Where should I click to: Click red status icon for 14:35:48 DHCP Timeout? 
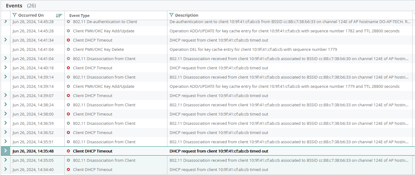[x=68, y=151]
